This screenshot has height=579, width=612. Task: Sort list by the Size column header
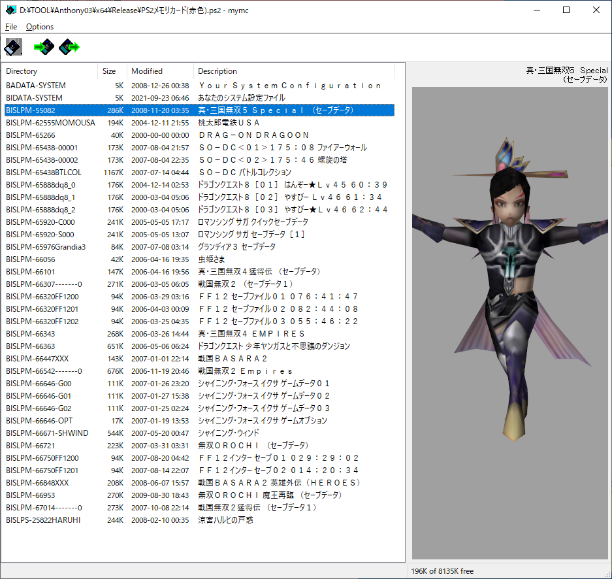pyautogui.click(x=112, y=71)
